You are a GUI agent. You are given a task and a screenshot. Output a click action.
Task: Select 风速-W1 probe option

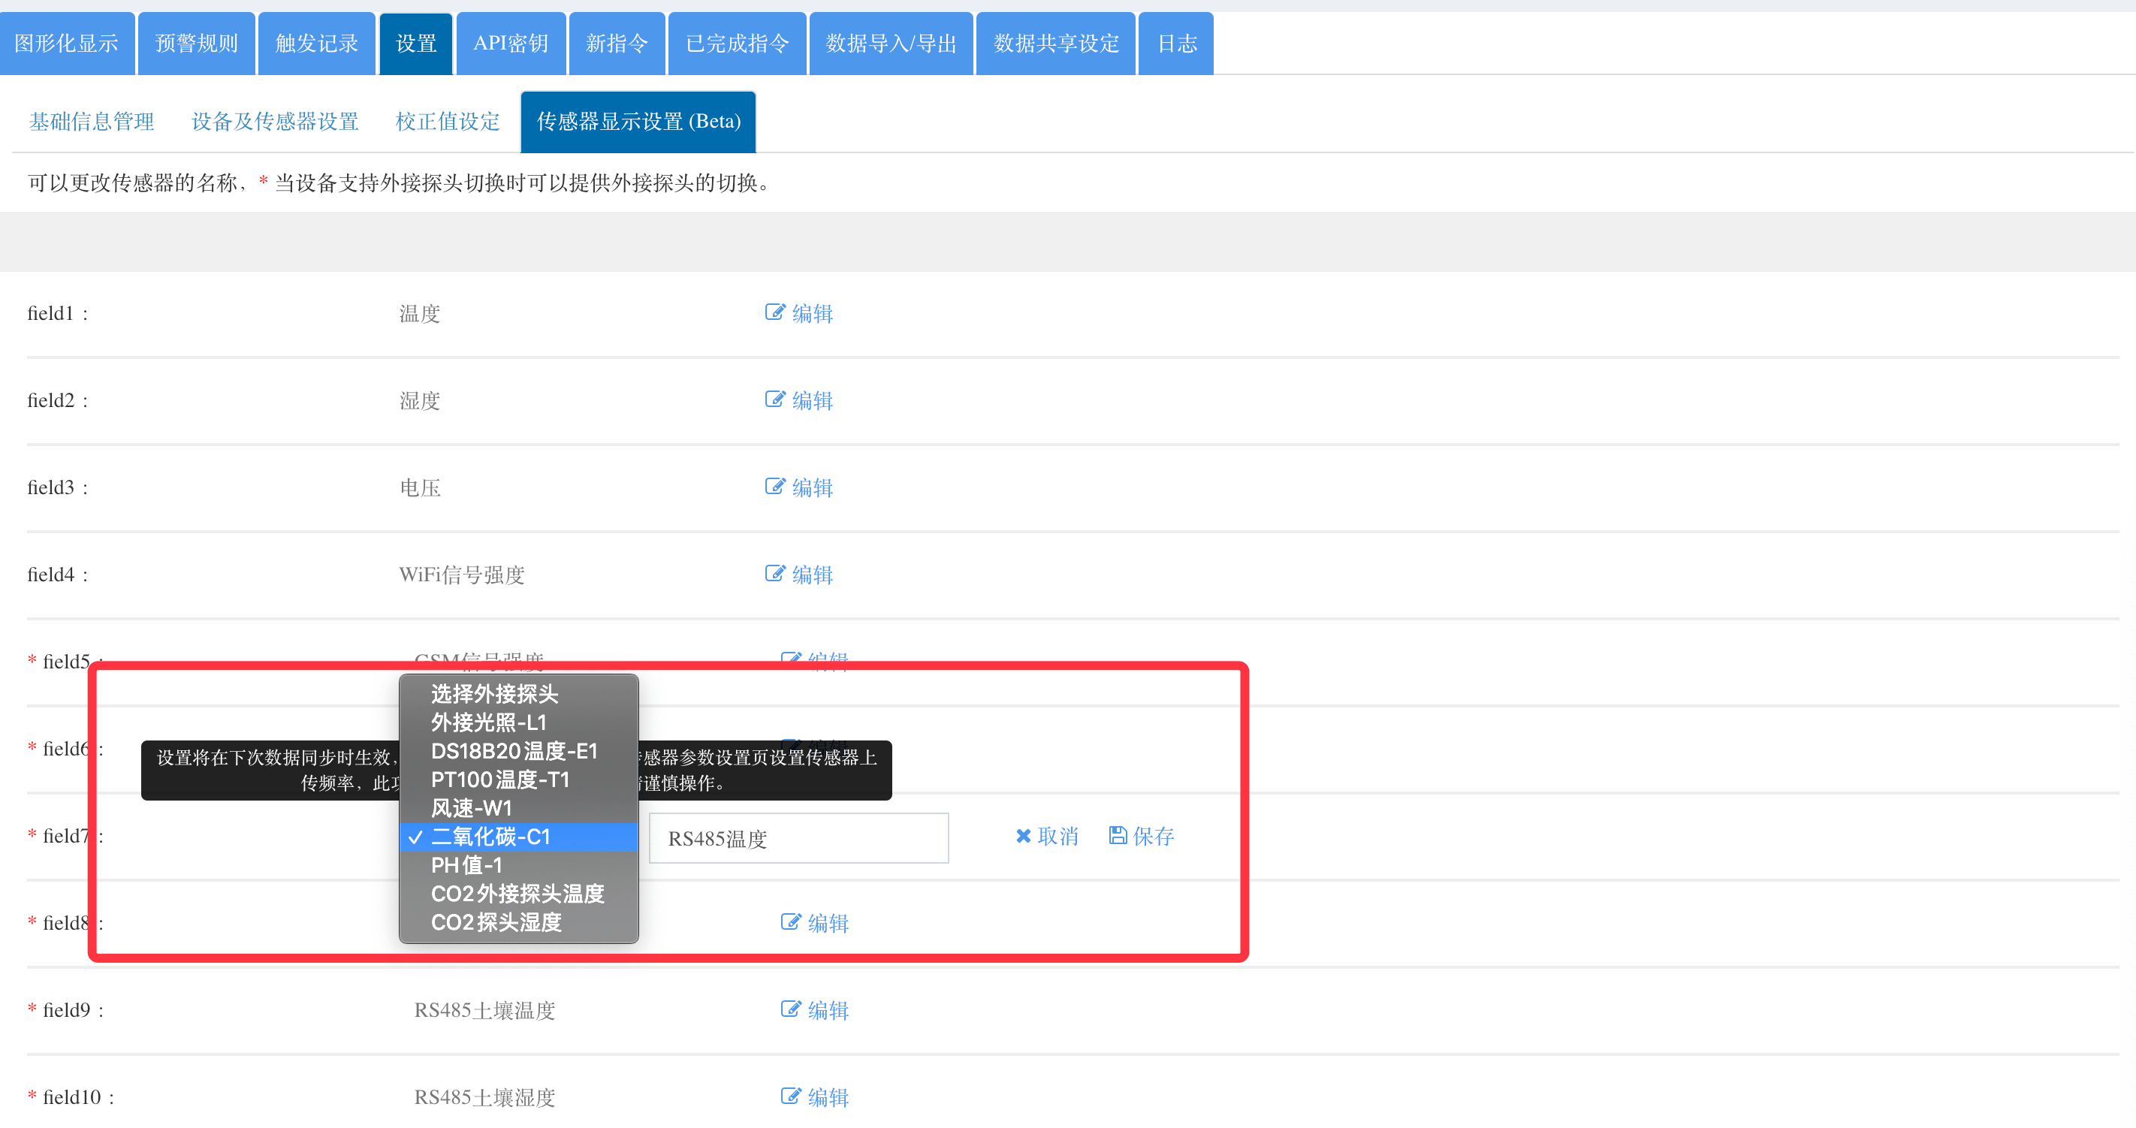point(519,808)
